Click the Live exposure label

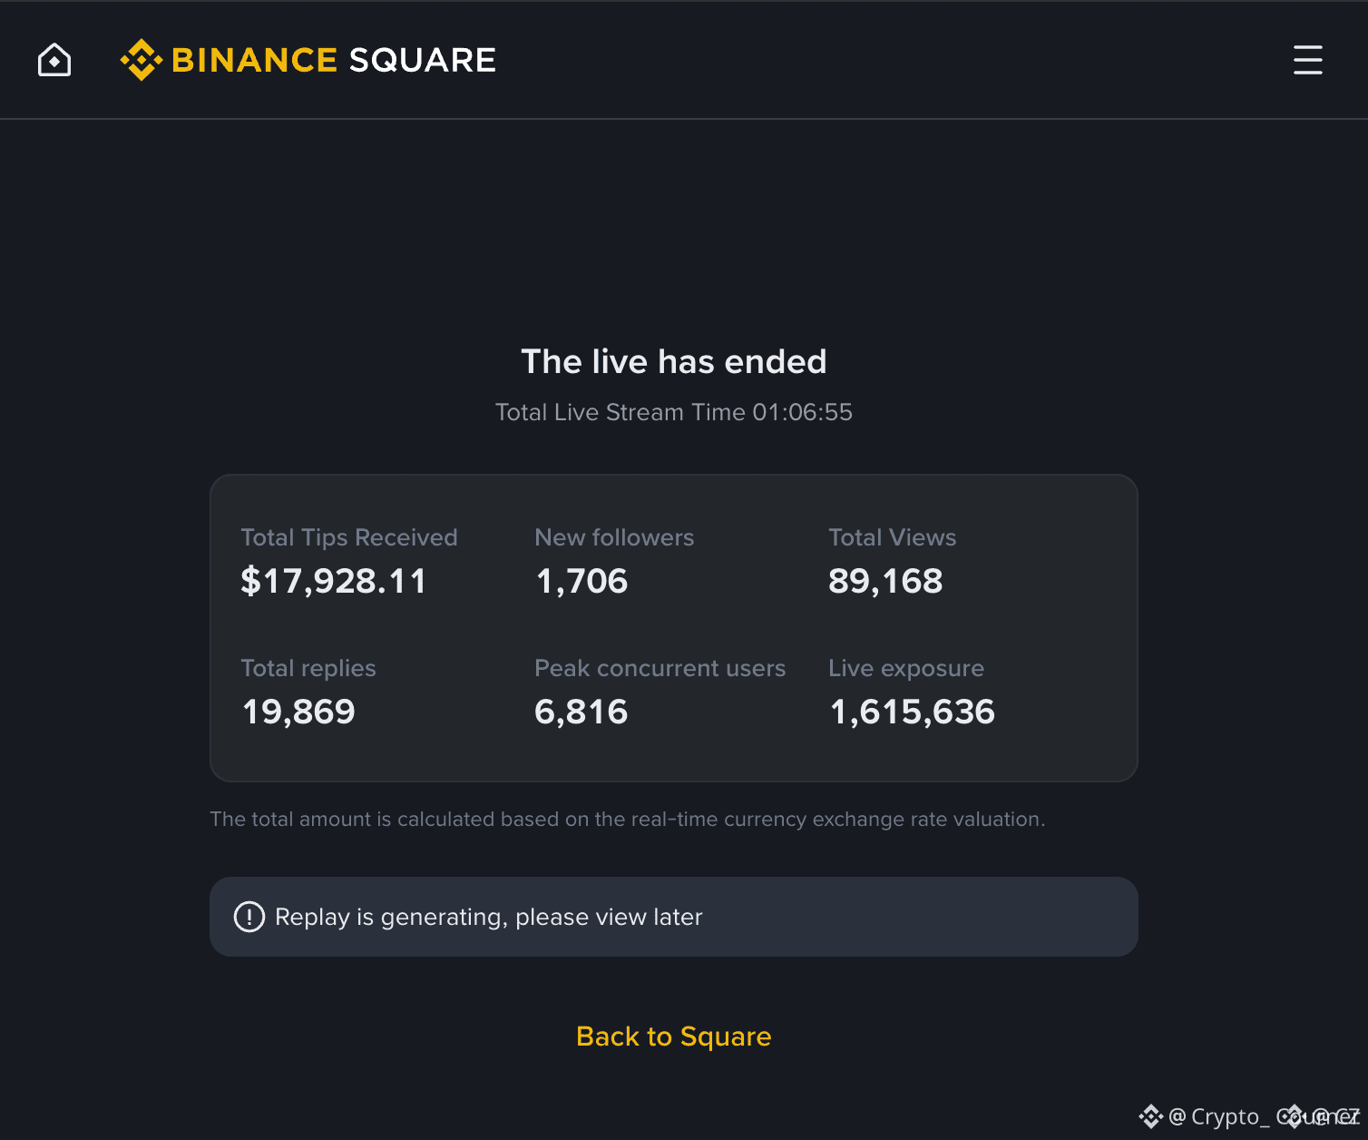[x=906, y=668]
